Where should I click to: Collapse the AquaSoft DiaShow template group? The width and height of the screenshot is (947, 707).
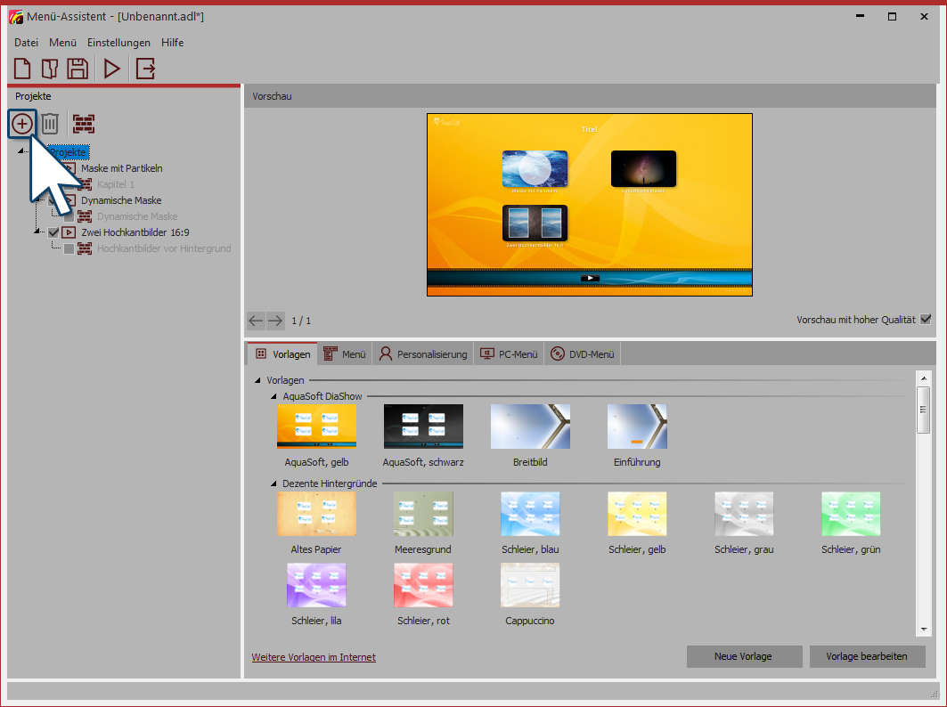pyautogui.click(x=274, y=396)
